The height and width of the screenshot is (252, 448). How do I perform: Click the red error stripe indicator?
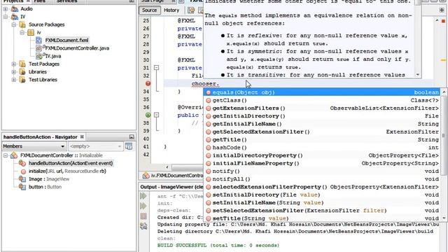pyautogui.click(x=443, y=21)
